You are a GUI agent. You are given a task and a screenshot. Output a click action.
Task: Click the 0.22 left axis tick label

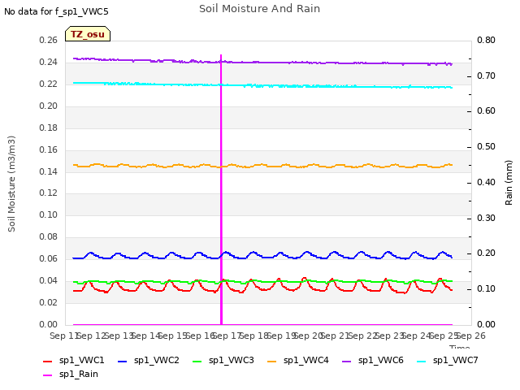coord(49,84)
